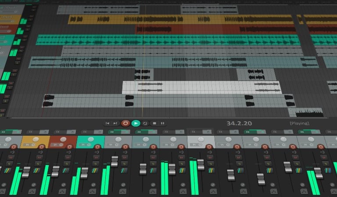Jump to project end in transport
Image resolution: width=337 pixels, height=197 pixels.
click(115, 123)
